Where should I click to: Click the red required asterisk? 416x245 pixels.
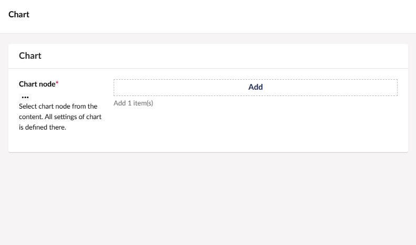57,83
